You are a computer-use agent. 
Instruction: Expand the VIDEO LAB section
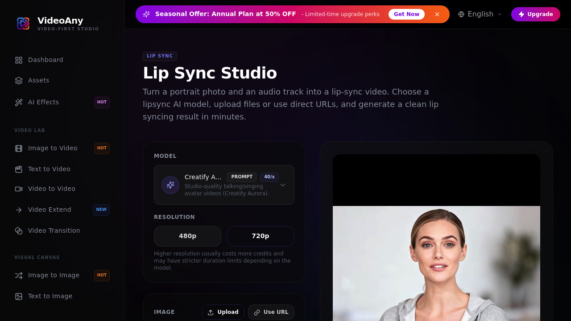tap(29, 130)
